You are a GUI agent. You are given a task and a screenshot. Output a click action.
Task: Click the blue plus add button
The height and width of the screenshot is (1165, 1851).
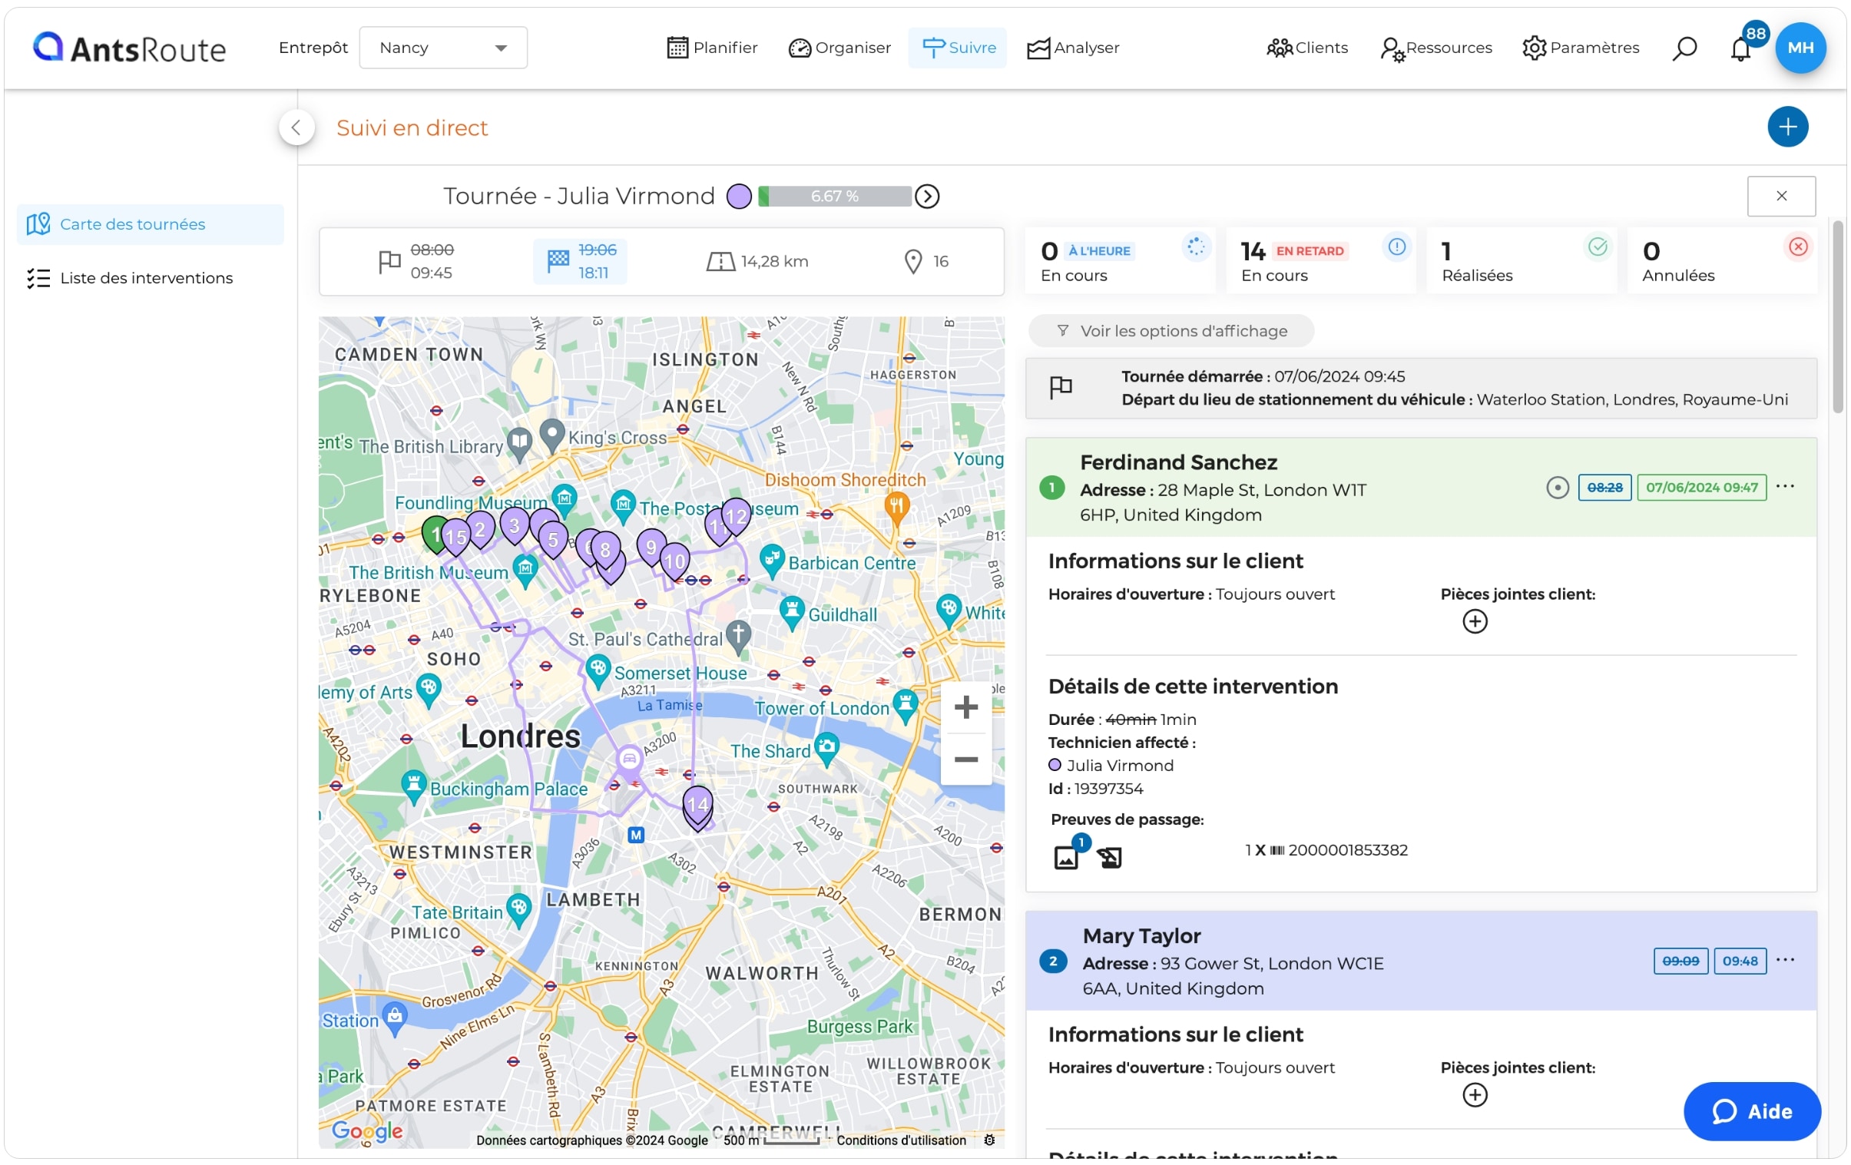1787,127
